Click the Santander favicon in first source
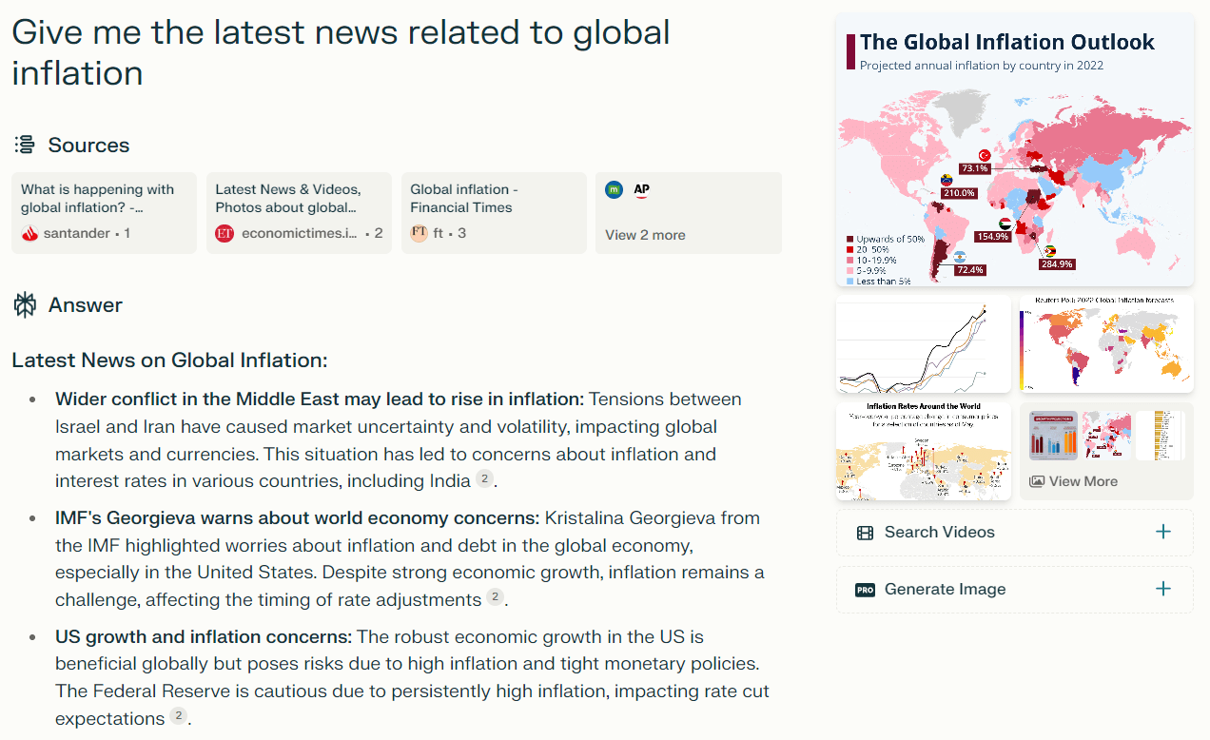 (x=29, y=233)
